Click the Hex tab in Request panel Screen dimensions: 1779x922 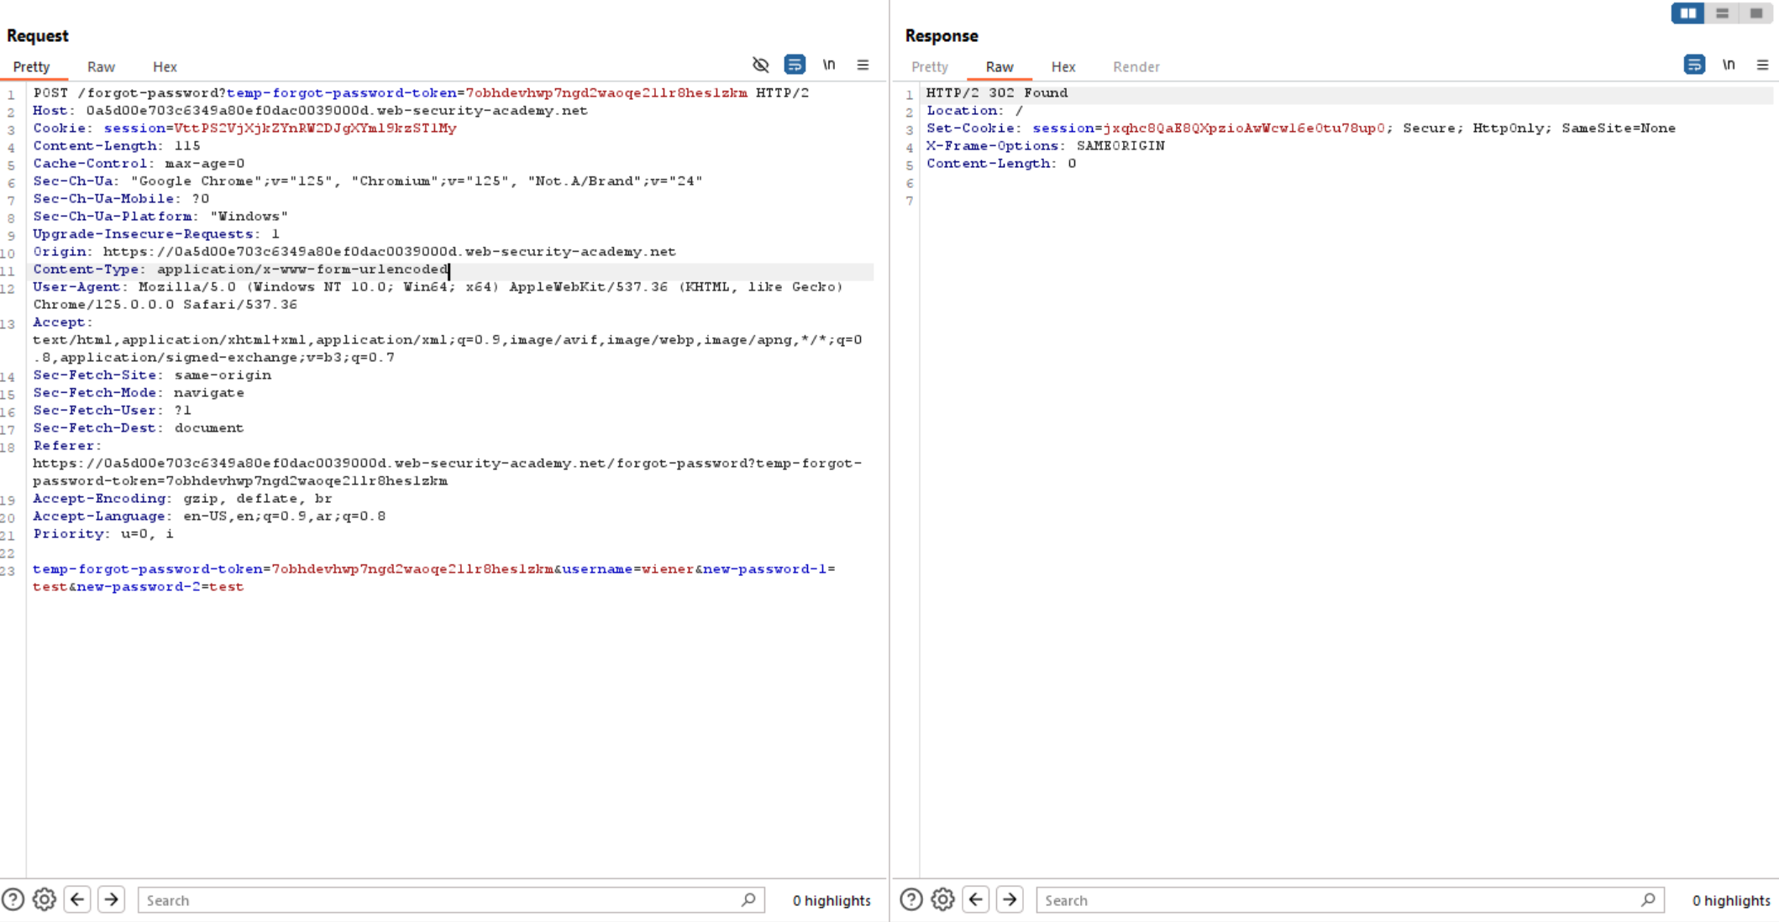point(165,65)
